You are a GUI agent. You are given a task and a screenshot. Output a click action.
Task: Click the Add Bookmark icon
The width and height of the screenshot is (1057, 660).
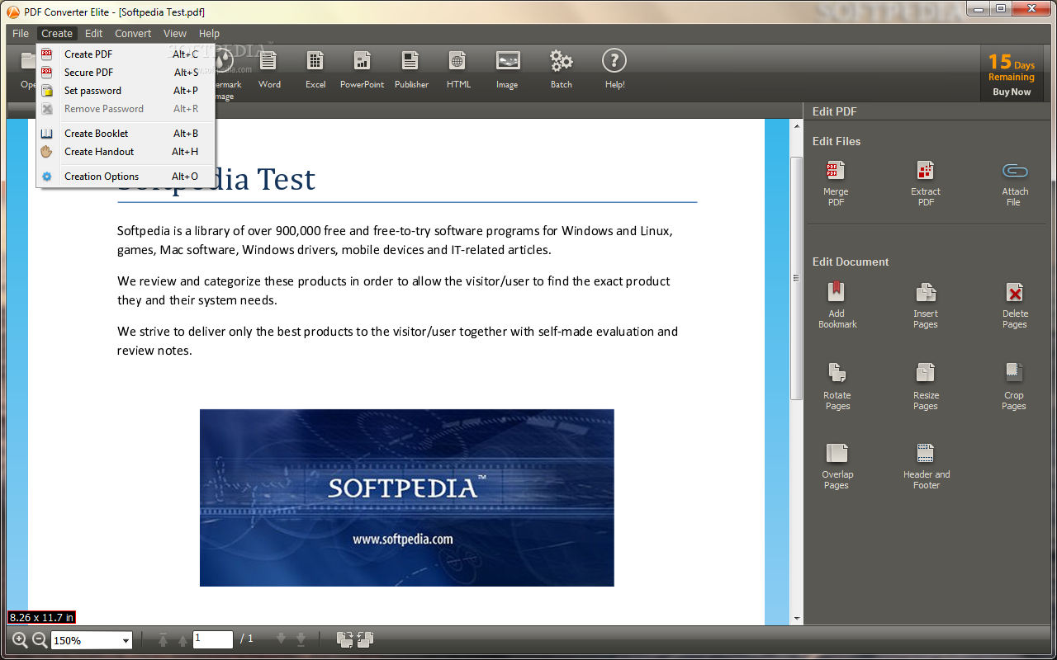pyautogui.click(x=837, y=292)
